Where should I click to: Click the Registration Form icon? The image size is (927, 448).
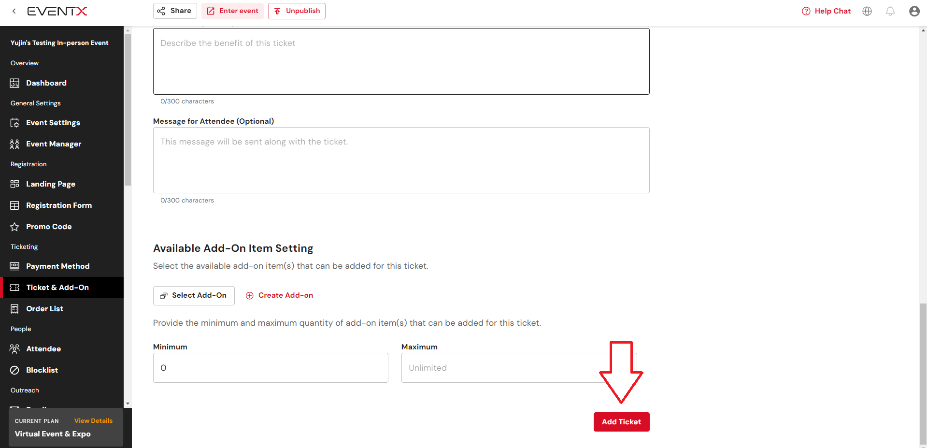click(x=14, y=205)
